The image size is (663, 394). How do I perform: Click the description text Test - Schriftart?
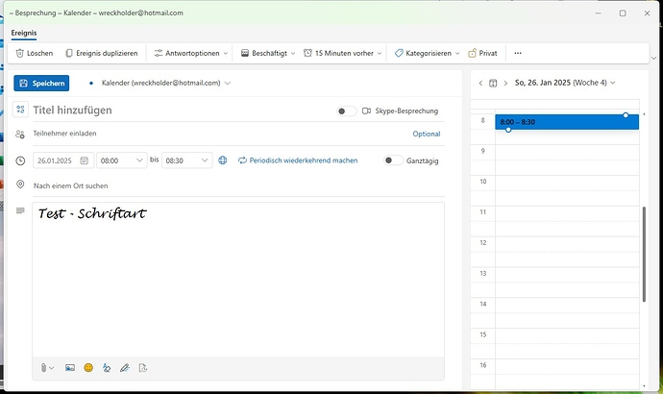click(92, 213)
